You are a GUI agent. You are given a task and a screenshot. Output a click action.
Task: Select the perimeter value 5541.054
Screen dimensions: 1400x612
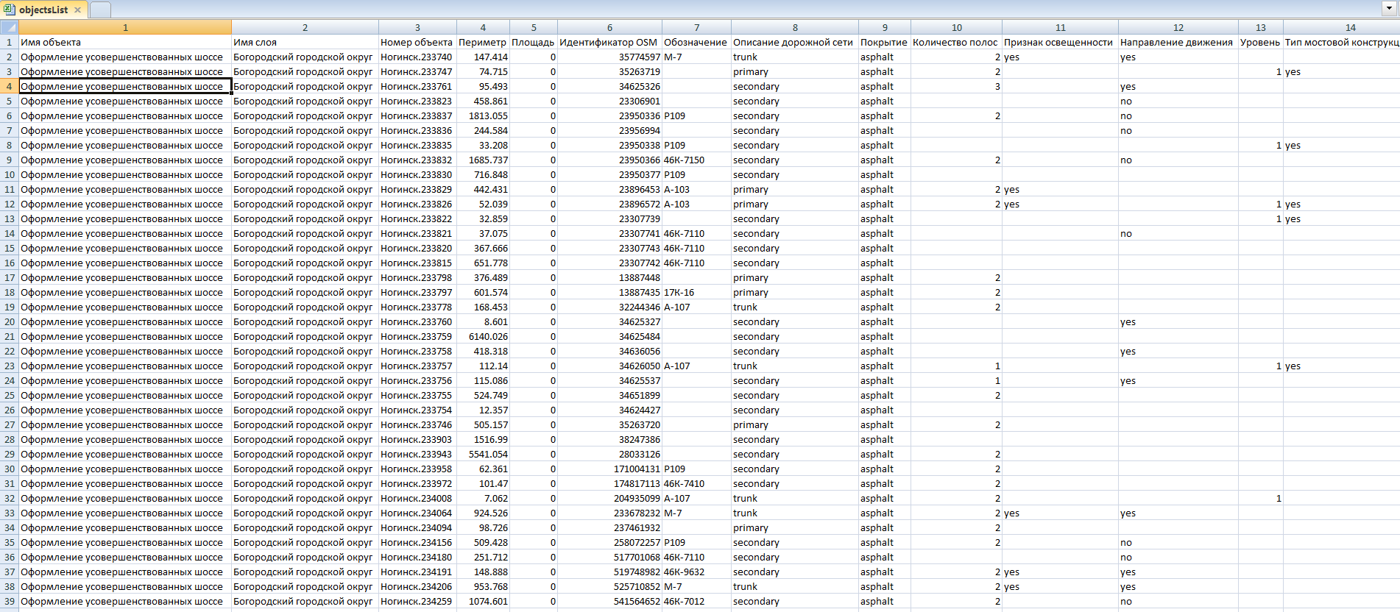483,454
